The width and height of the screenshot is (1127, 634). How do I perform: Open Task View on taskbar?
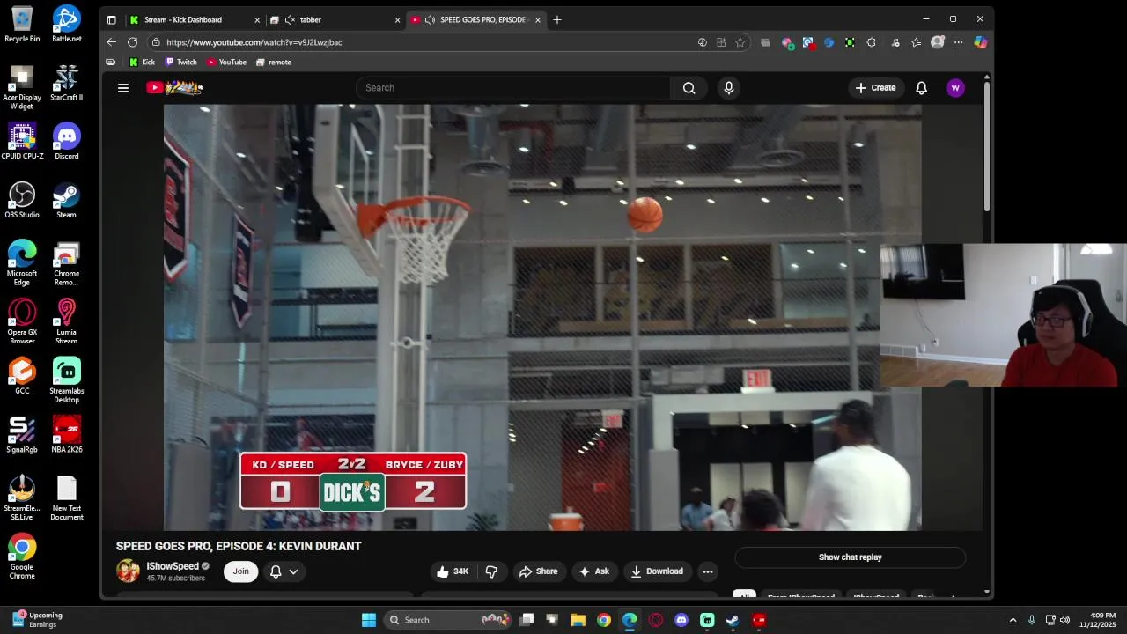point(527,620)
